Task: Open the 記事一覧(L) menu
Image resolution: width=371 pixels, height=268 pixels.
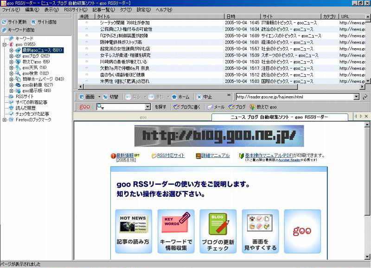Action: pyautogui.click(x=103, y=10)
